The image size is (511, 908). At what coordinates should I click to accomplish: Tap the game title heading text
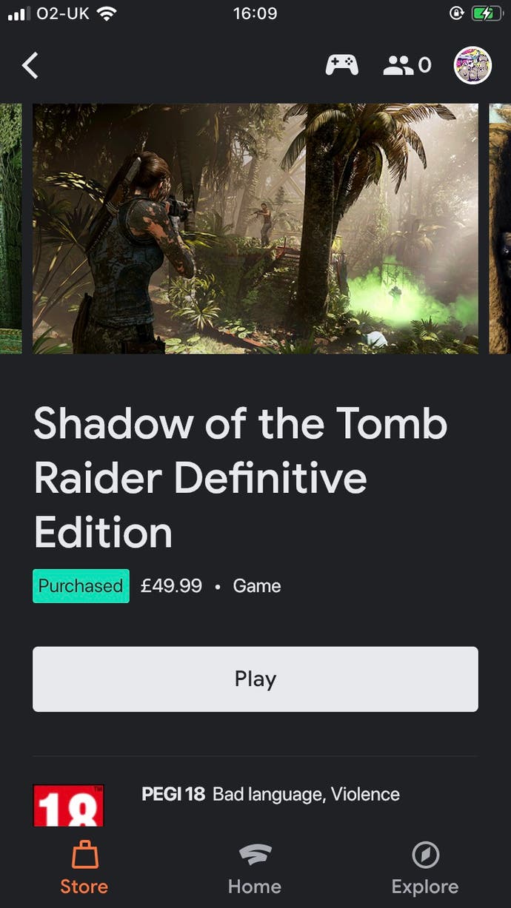[x=240, y=477]
